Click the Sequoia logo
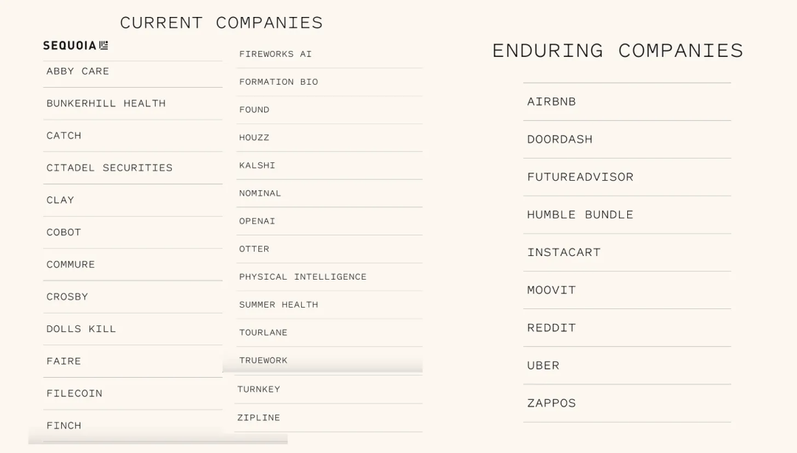797x453 pixels. tap(75, 45)
